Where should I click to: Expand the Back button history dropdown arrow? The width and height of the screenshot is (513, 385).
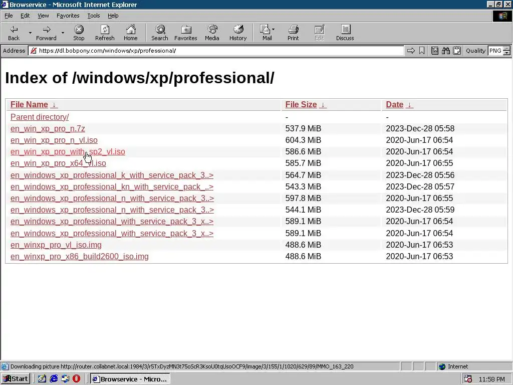[x=30, y=33]
